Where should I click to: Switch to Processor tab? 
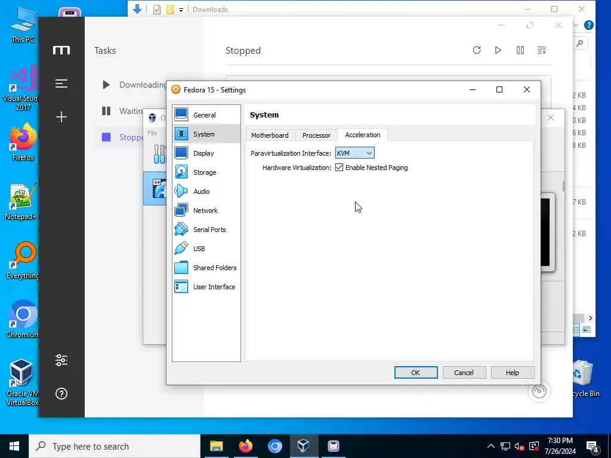point(316,135)
